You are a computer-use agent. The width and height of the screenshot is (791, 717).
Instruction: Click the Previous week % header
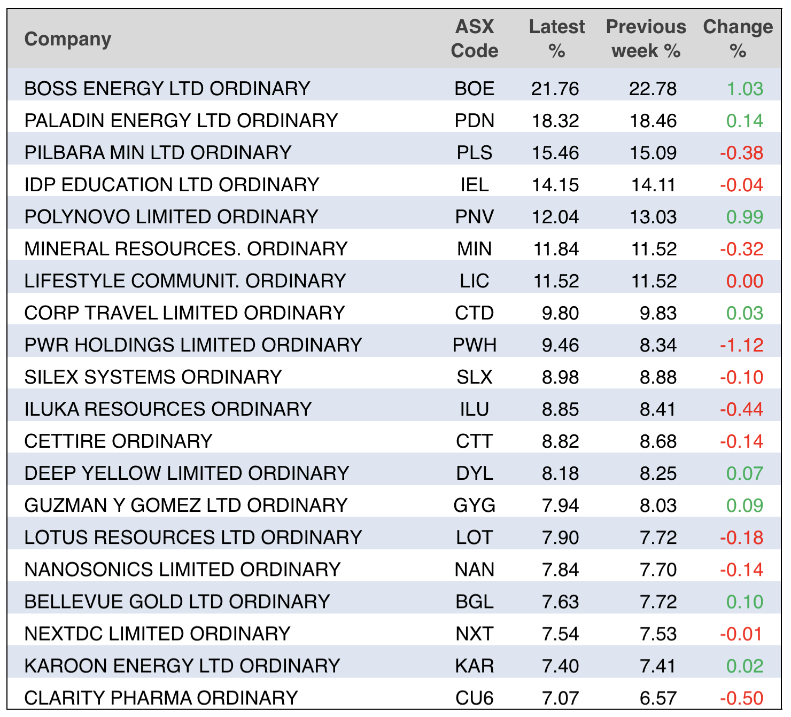[646, 39]
